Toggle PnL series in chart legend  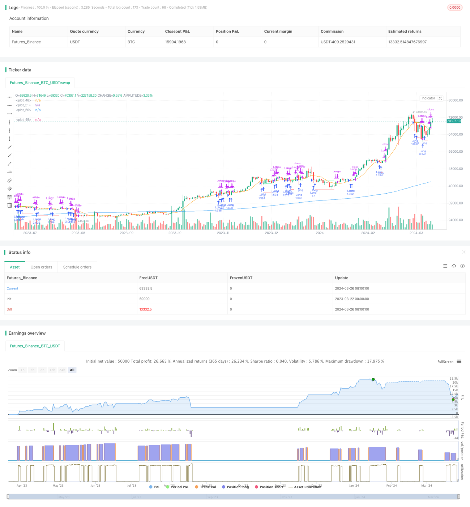pos(155,487)
